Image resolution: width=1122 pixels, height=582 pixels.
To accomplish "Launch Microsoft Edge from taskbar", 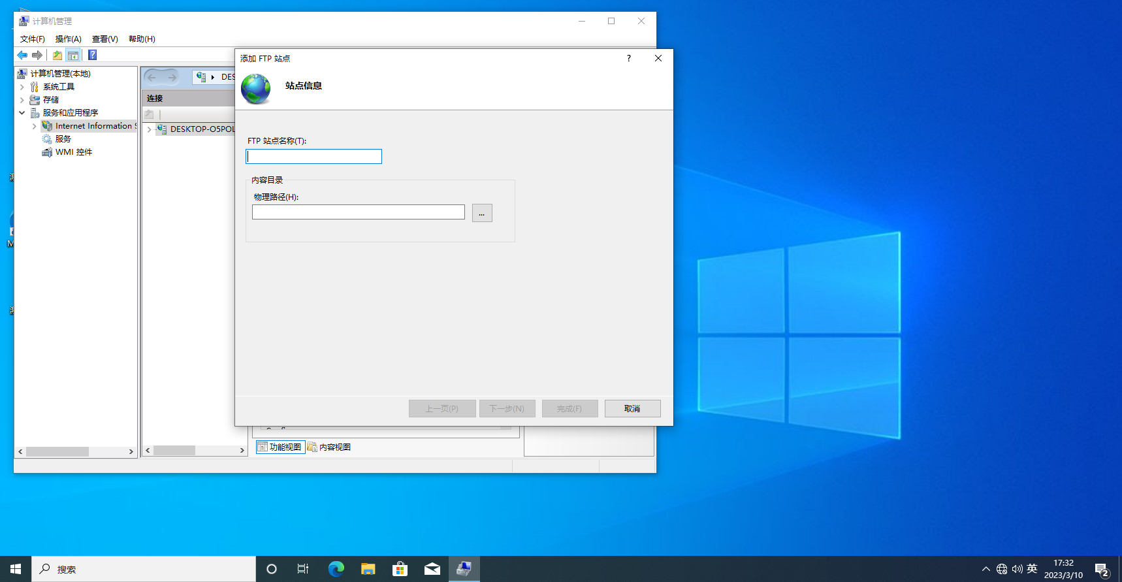I will coord(336,569).
